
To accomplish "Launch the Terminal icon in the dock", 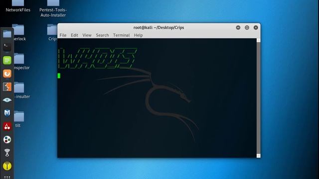I will click(7, 47).
